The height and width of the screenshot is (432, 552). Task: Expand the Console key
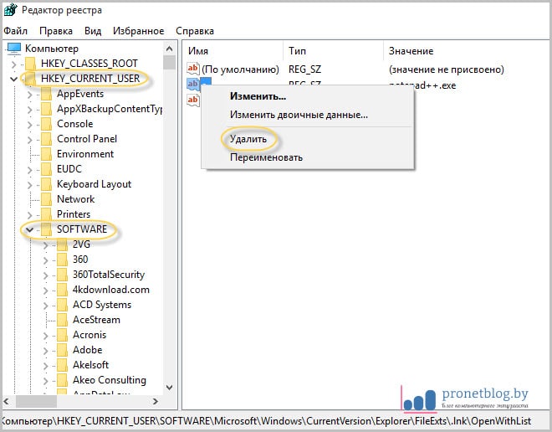[29, 125]
